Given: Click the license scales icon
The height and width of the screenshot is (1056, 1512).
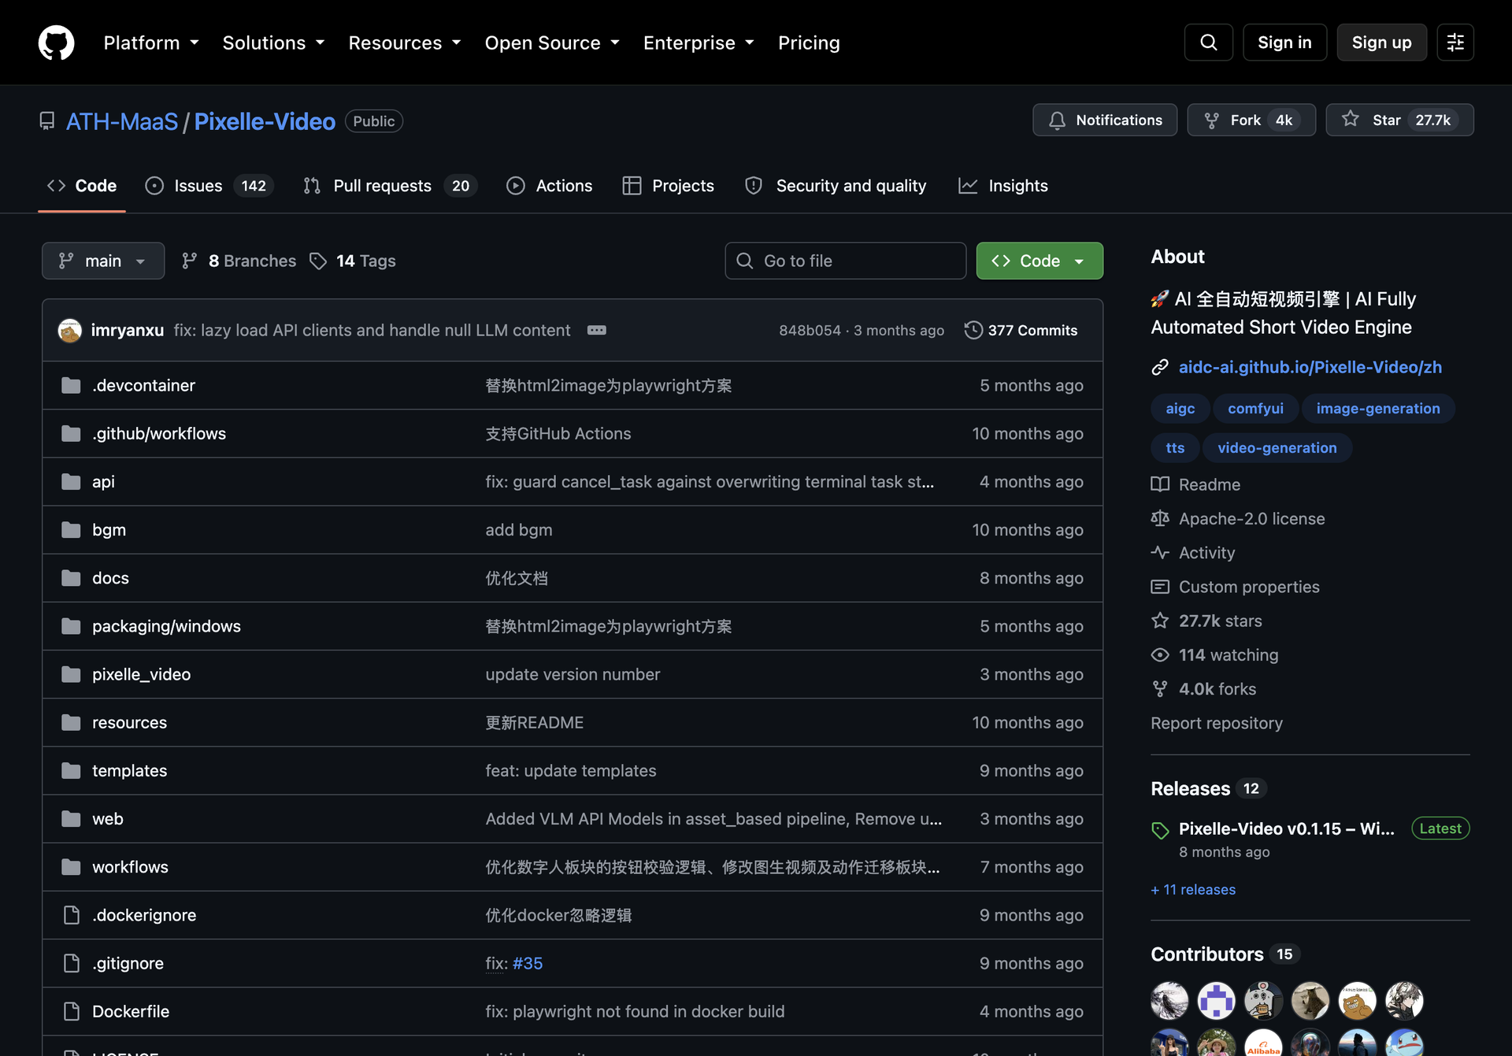Looking at the screenshot, I should click(x=1160, y=518).
